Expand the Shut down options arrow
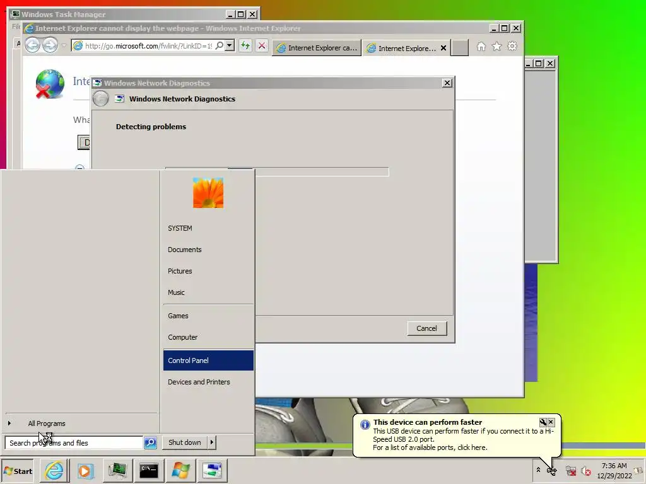 212,442
